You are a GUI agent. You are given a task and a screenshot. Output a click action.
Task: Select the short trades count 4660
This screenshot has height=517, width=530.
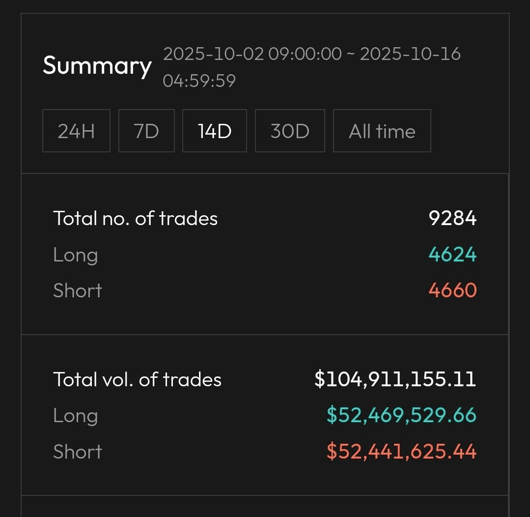452,290
